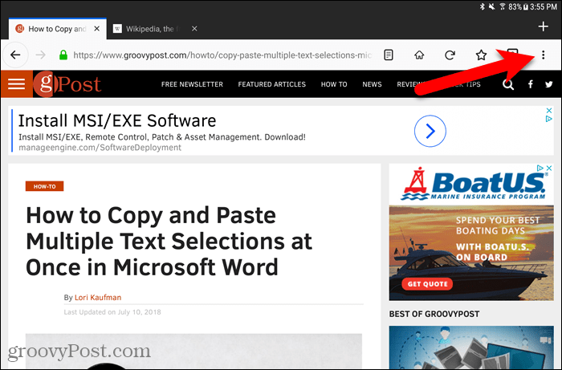Open AdChoices icon on top banner ad
The width and height of the screenshot is (562, 370).
click(549, 119)
